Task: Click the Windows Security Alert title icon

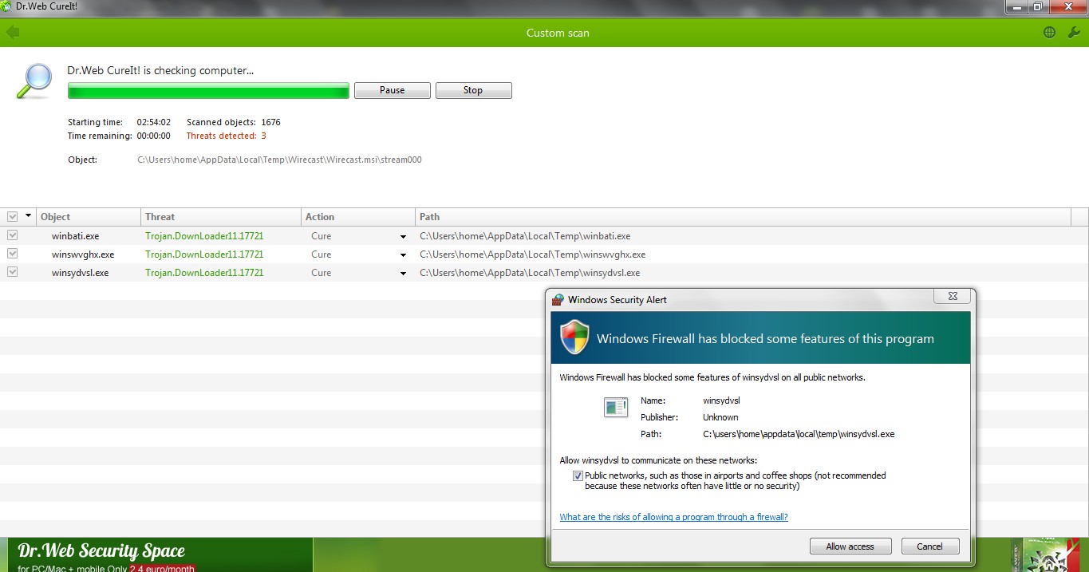Action: (558, 300)
